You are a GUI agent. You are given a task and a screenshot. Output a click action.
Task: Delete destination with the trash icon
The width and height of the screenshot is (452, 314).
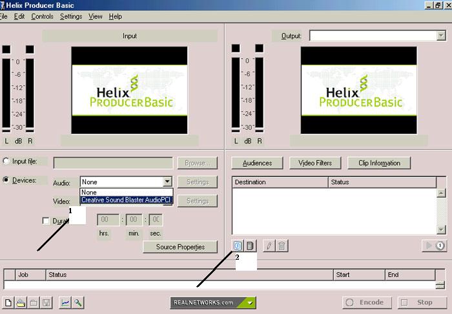click(x=282, y=246)
